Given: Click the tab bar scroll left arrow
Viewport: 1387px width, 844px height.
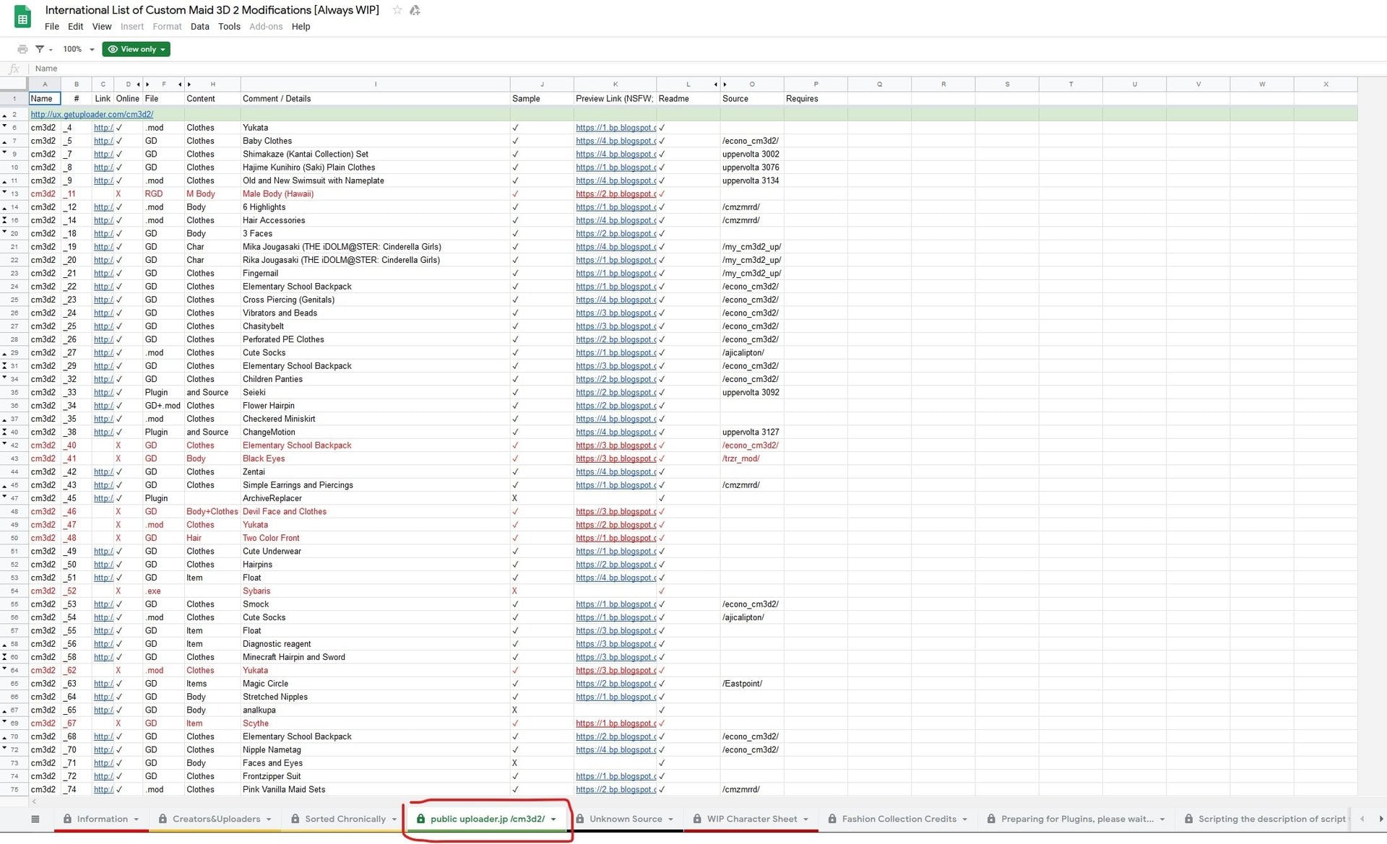Looking at the screenshot, I should click(x=1362, y=819).
